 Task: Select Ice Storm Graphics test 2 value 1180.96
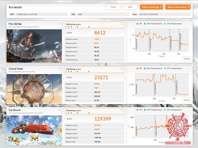pyautogui.click(x=98, y=138)
